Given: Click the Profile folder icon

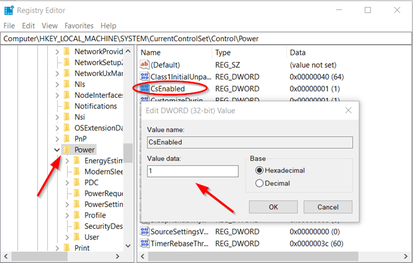Looking at the screenshot, I should (77, 215).
